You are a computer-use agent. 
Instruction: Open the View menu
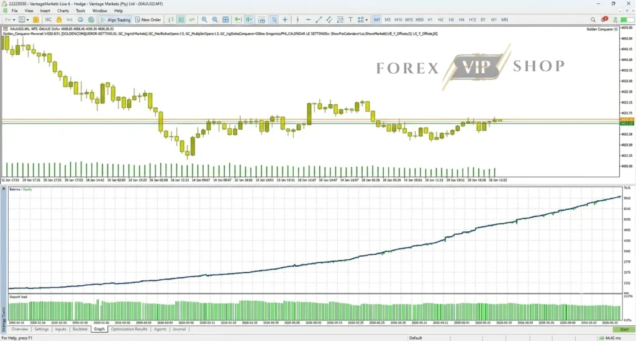[x=29, y=11]
